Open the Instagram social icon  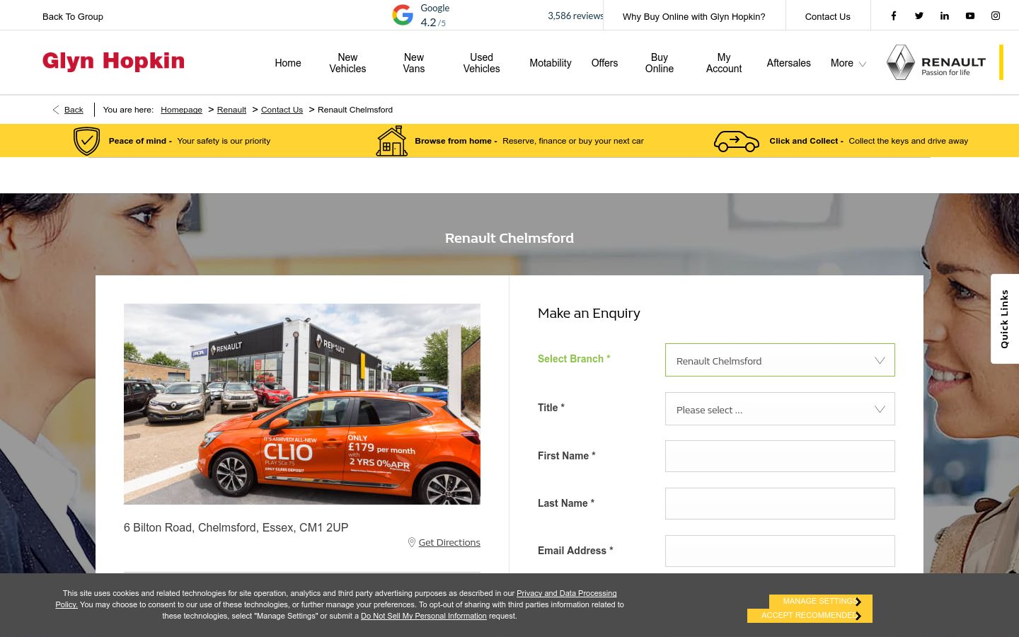point(996,16)
